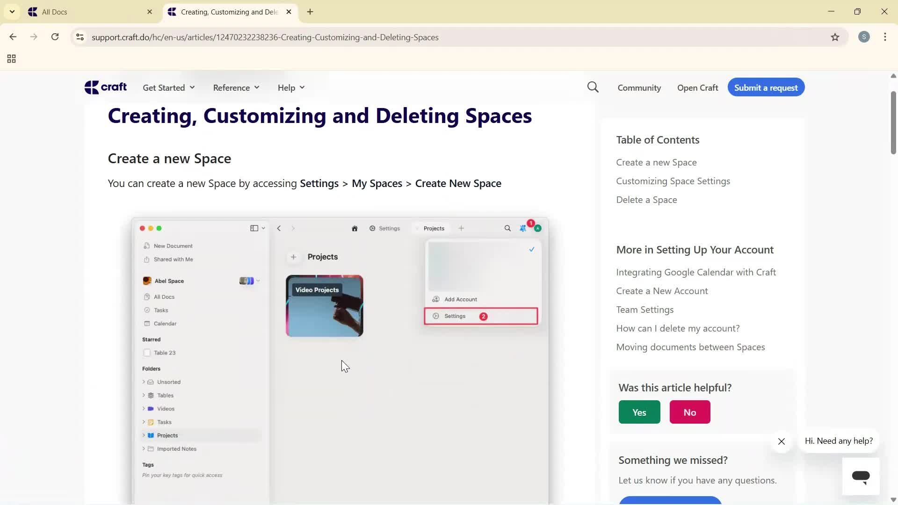Image resolution: width=898 pixels, height=505 pixels.
Task: Dismiss the 'Hi. Need any help?' tooltip
Action: pyautogui.click(x=781, y=441)
